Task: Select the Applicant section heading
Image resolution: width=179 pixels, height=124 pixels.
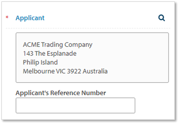Action: 30,18
